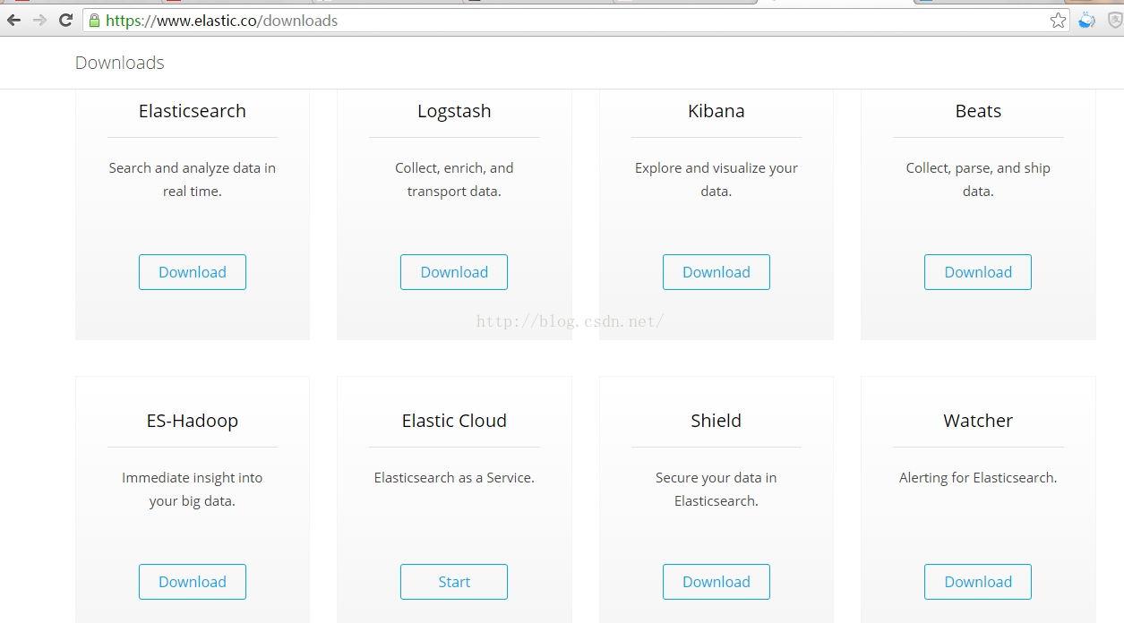Reload the page with the refresh icon

coord(65,20)
